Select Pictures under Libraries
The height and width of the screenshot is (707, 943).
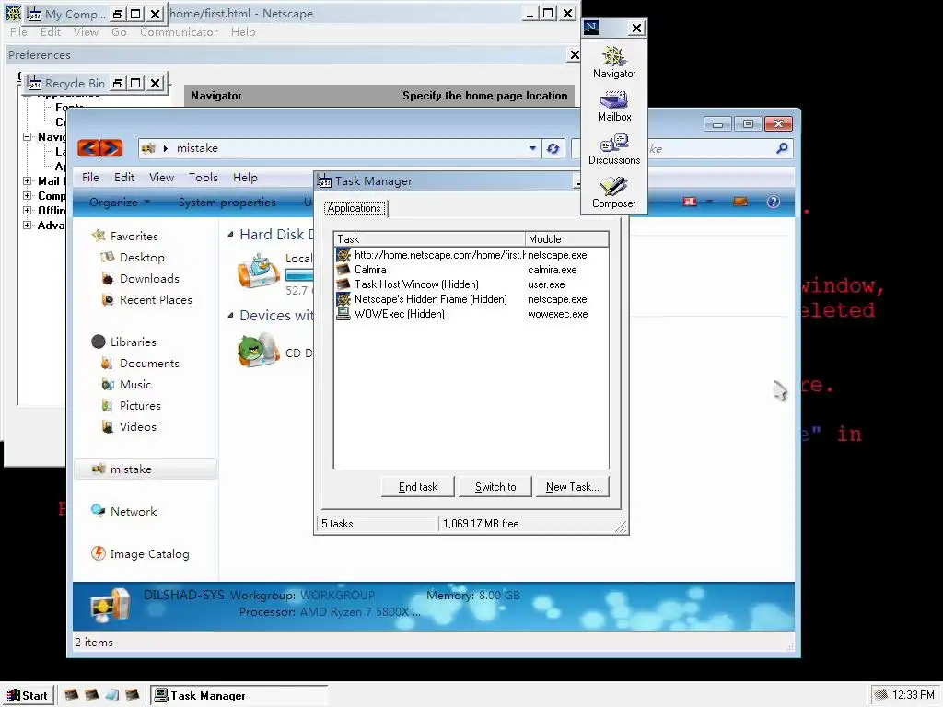pyautogui.click(x=140, y=405)
